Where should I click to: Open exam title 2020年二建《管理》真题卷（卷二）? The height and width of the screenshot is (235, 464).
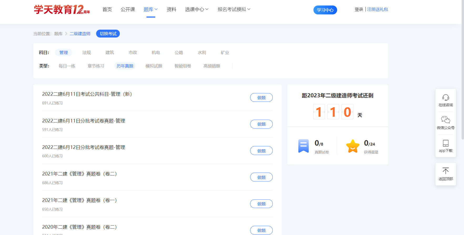tap(79, 227)
